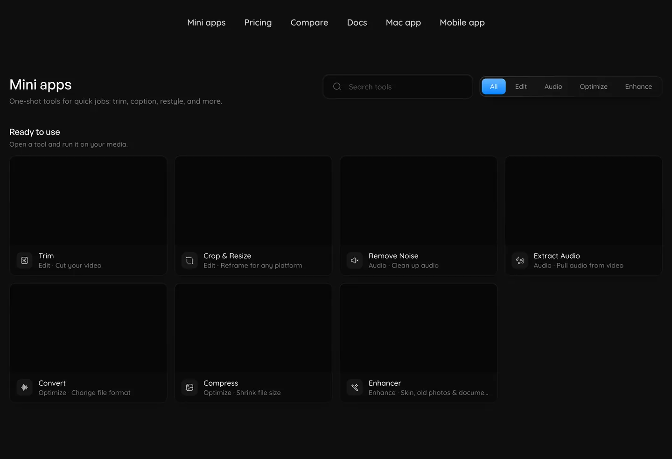Visit the Mac app page
Screen dimensions: 672x459
click(x=403, y=22)
